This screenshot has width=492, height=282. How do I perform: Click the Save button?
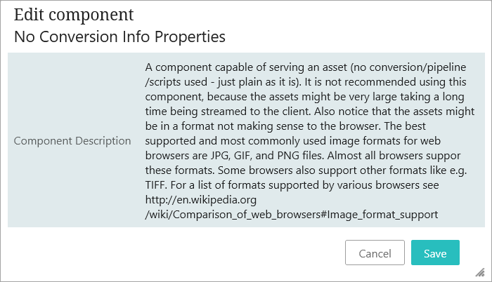(x=434, y=253)
